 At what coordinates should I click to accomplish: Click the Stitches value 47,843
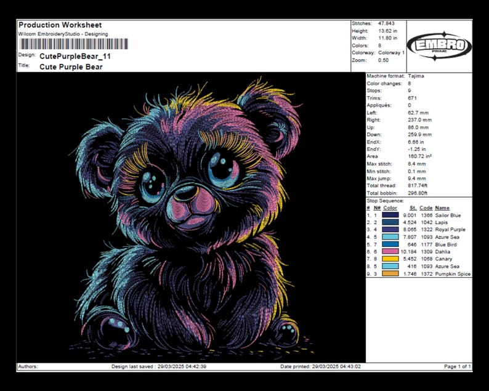[x=386, y=23]
